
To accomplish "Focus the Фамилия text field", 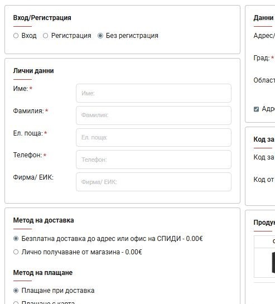I will (153, 115).
